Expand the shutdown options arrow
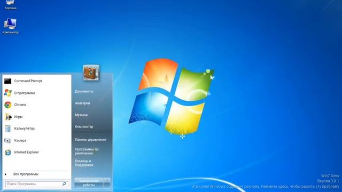This screenshot has height=192, width=342. [107, 181]
